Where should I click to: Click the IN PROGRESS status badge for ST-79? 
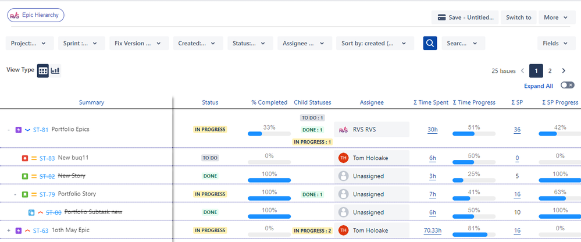[210, 194]
